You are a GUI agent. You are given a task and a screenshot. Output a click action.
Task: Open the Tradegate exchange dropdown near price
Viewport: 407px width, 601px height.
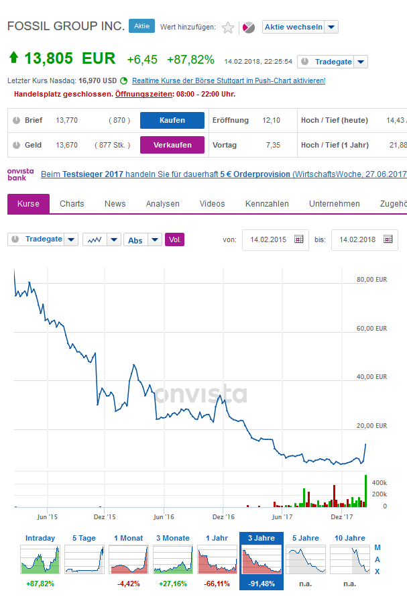tap(361, 62)
